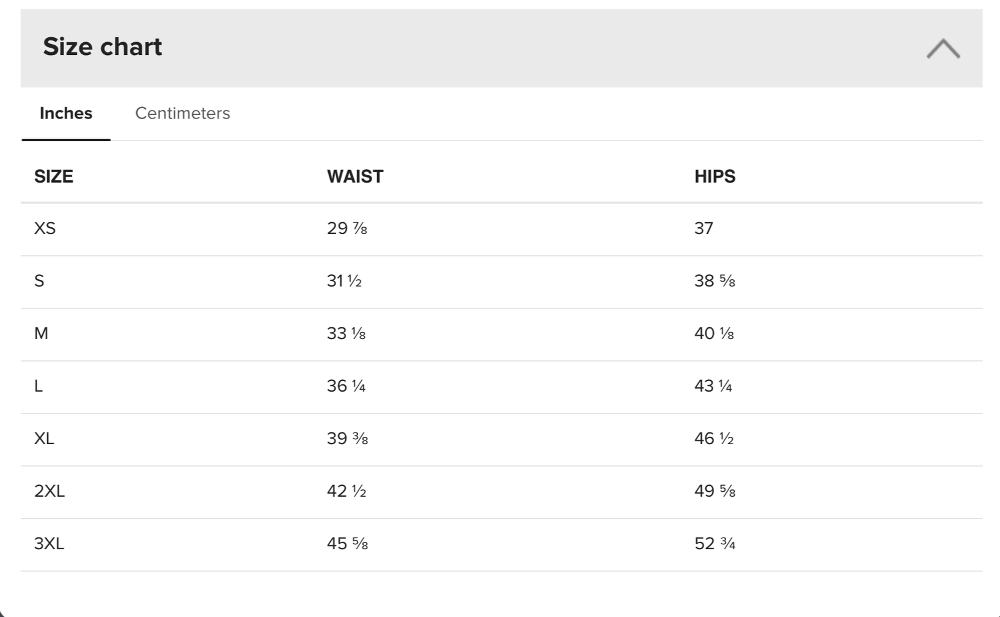Click the 3XL hips value 52 ¾
The image size is (1000, 617).
(715, 544)
